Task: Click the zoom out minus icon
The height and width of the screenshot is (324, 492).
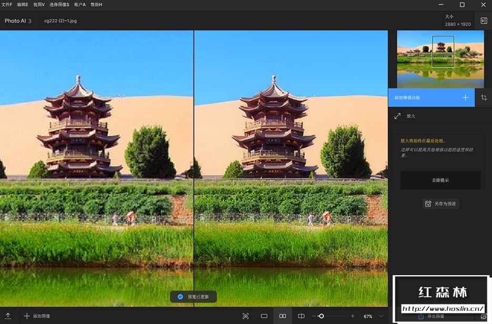Action: 314,316
